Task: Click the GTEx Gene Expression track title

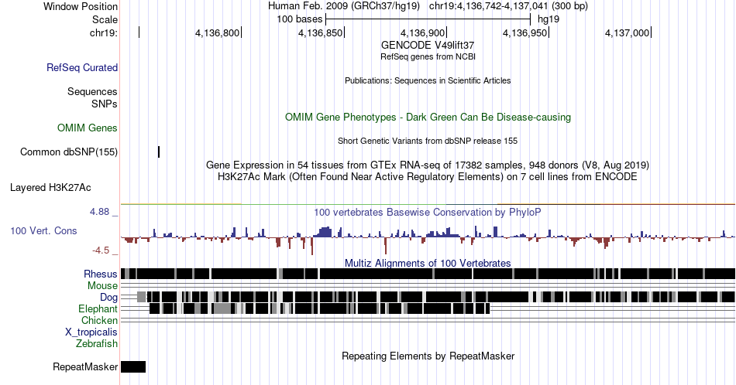Action: [428, 165]
